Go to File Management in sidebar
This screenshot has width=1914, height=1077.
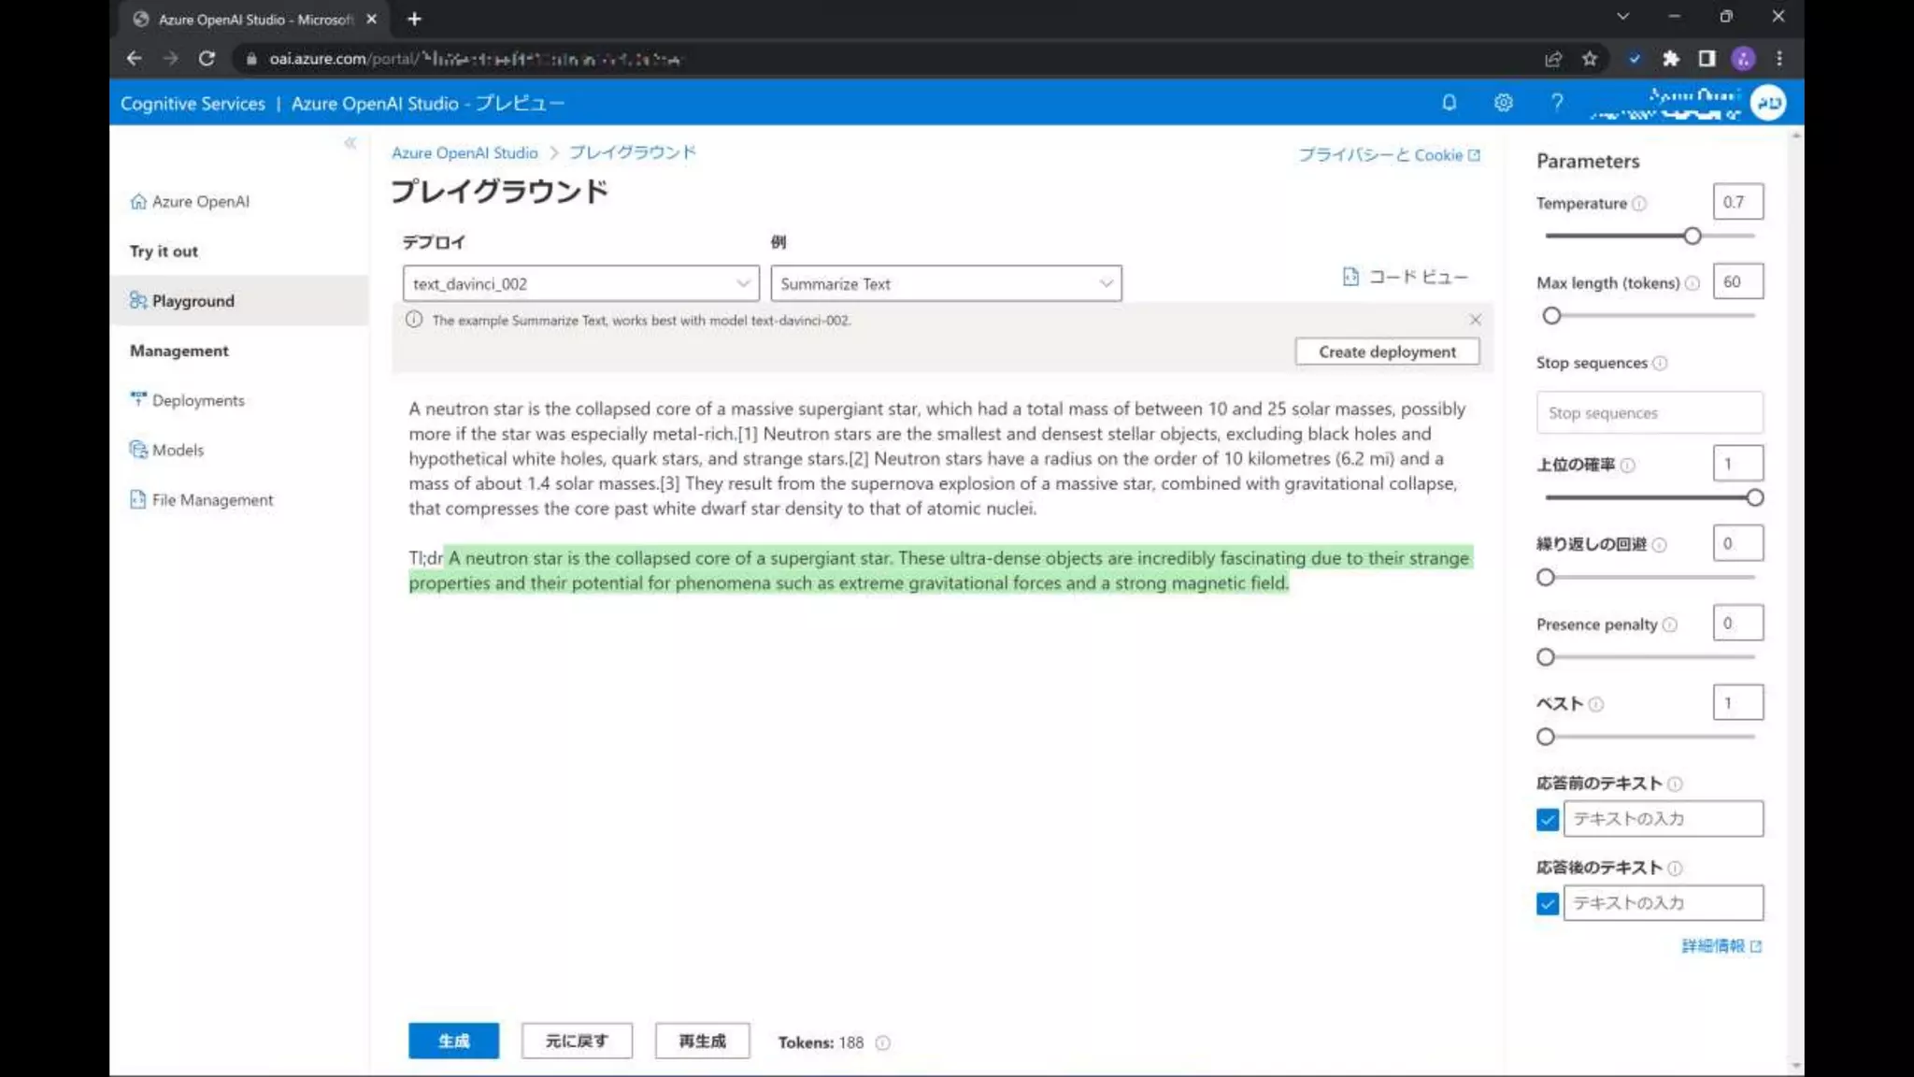tap(212, 500)
